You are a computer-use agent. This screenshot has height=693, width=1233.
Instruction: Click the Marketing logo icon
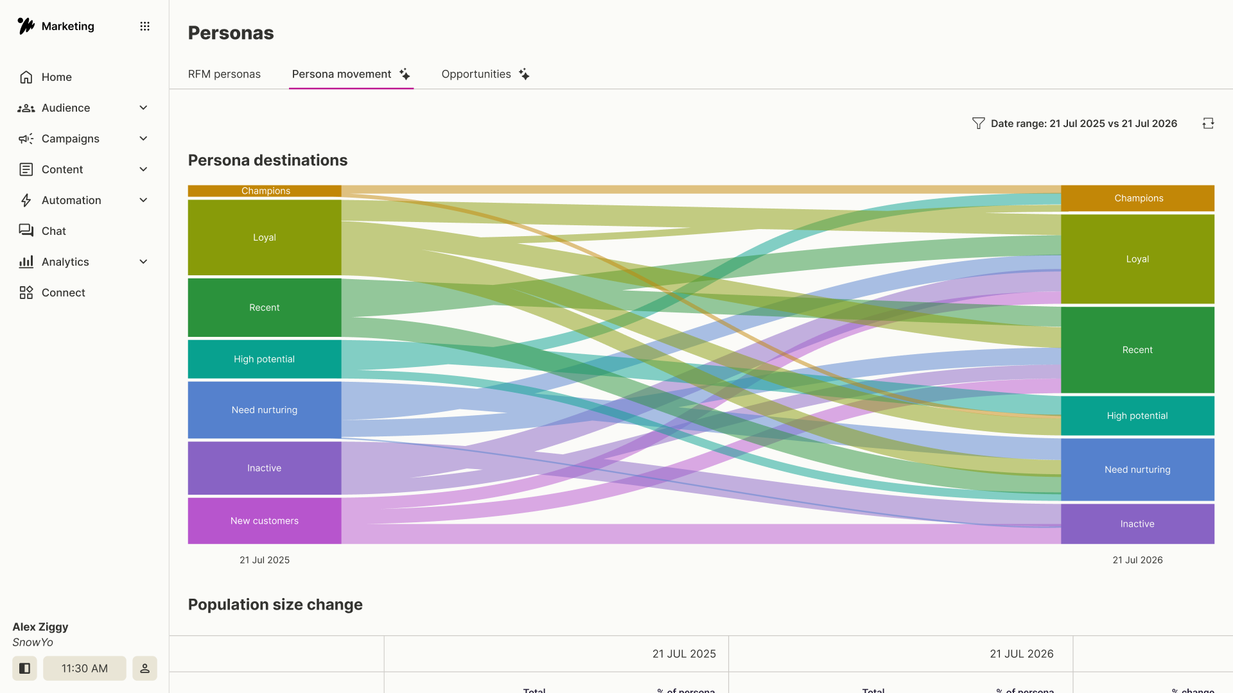coord(26,26)
